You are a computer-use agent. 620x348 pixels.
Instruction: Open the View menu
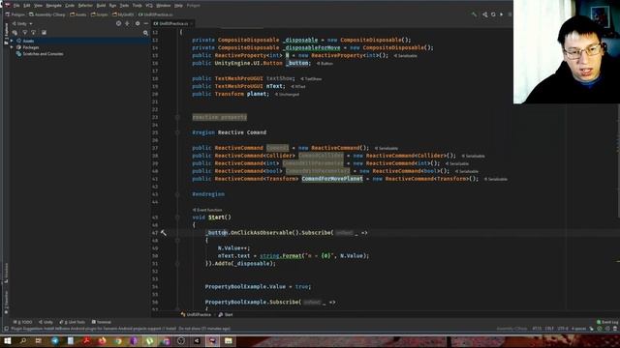[x=38, y=6]
